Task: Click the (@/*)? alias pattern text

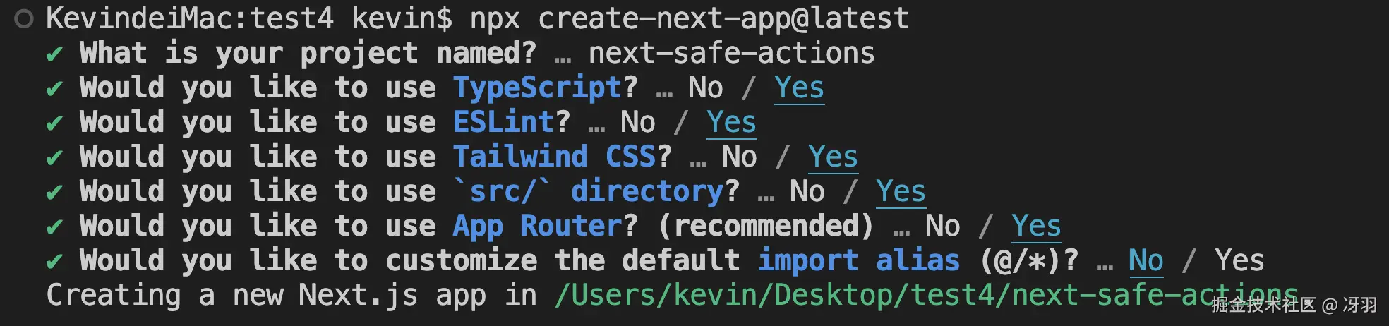Action: coord(1029,261)
